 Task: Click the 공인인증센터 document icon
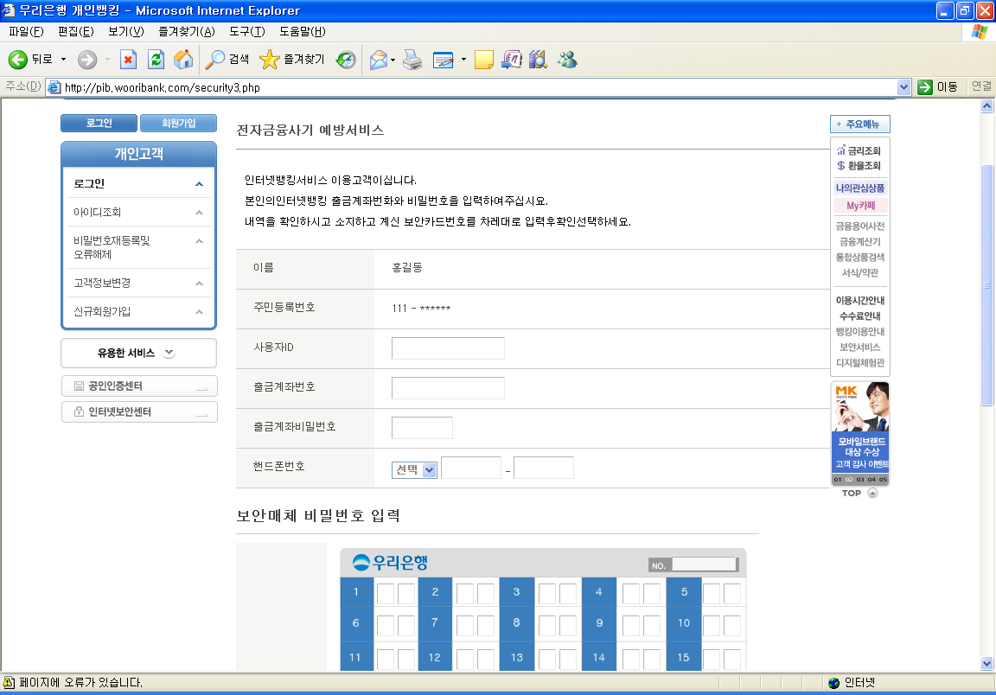[x=79, y=386]
